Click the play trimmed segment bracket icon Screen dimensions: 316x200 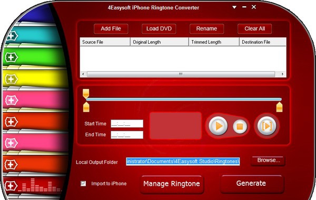tap(267, 126)
